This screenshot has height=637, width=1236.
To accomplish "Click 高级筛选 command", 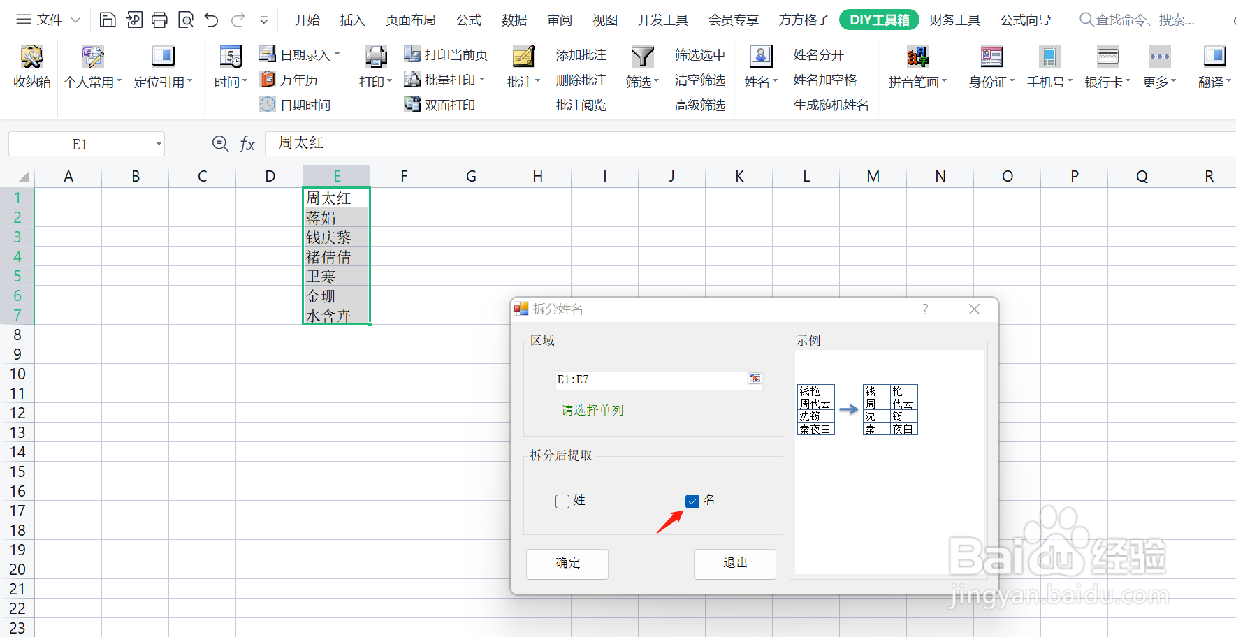I will [x=699, y=105].
